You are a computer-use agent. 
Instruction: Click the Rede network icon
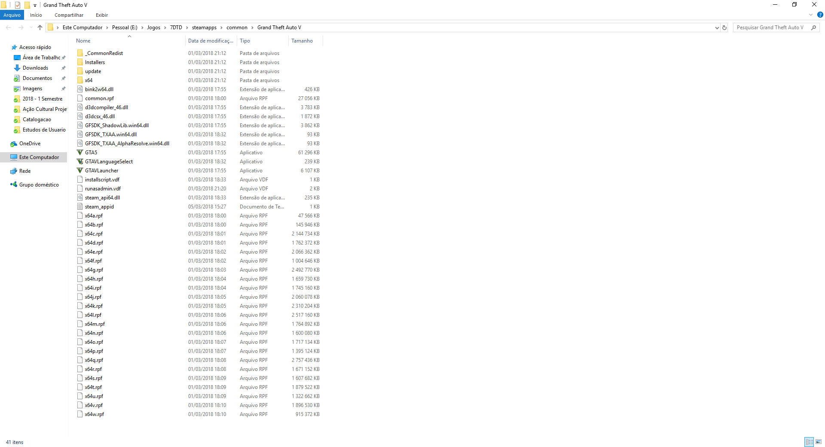(x=14, y=171)
